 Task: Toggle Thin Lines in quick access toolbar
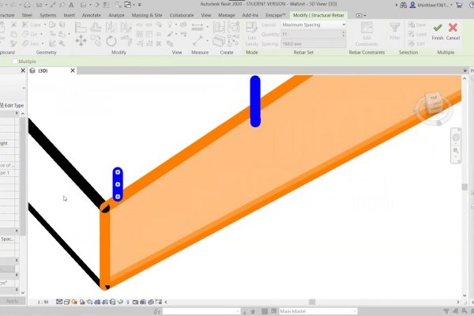[107, 5]
